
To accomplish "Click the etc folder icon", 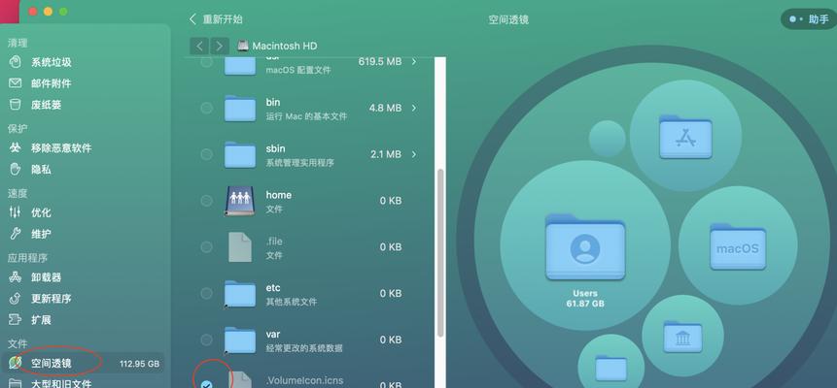I will point(240,293).
